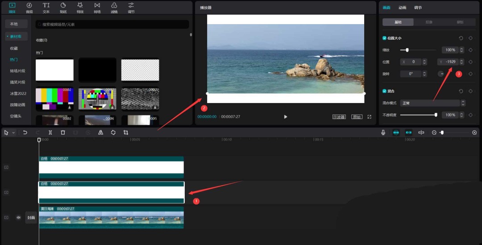Enter fullscreen preview in the player

(369, 117)
